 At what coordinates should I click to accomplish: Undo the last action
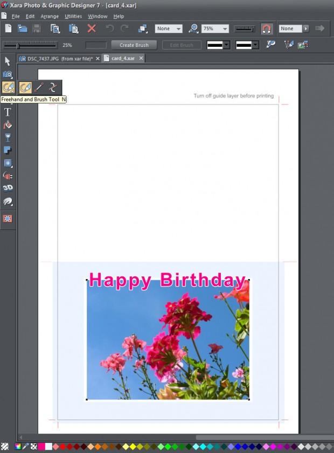point(110,29)
